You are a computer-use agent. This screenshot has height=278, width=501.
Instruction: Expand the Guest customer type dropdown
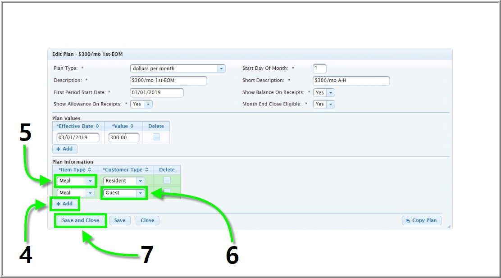pos(141,193)
